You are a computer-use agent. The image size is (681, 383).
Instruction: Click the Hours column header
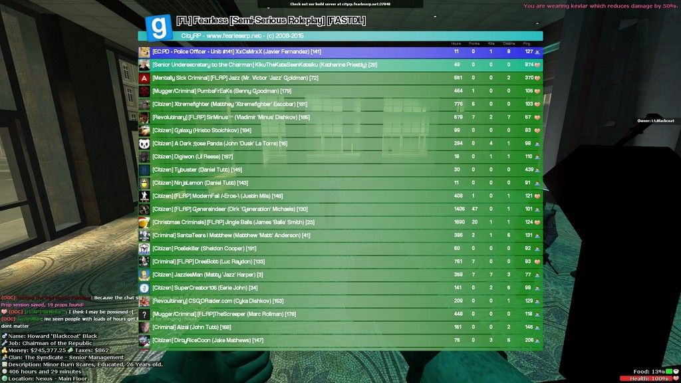pyautogui.click(x=456, y=43)
